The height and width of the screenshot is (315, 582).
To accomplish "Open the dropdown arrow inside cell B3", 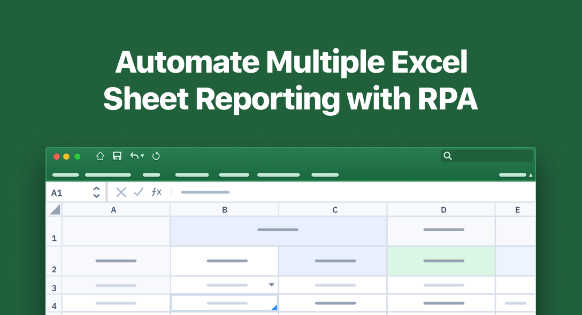I will click(x=272, y=285).
